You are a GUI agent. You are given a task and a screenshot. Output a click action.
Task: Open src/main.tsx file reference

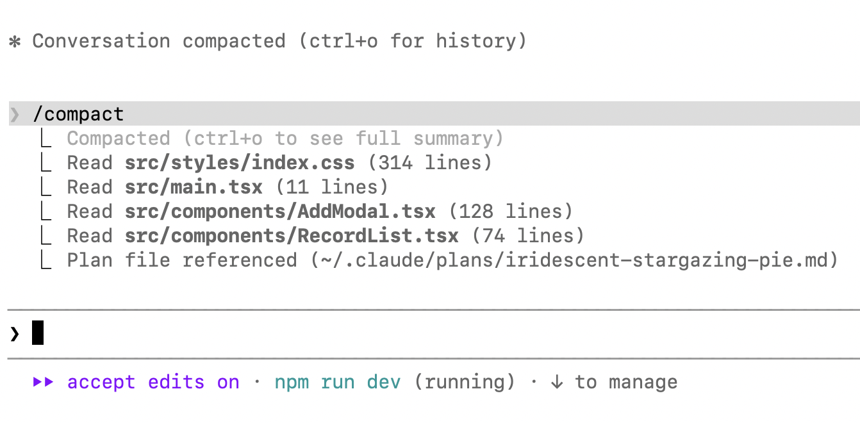coord(194,188)
